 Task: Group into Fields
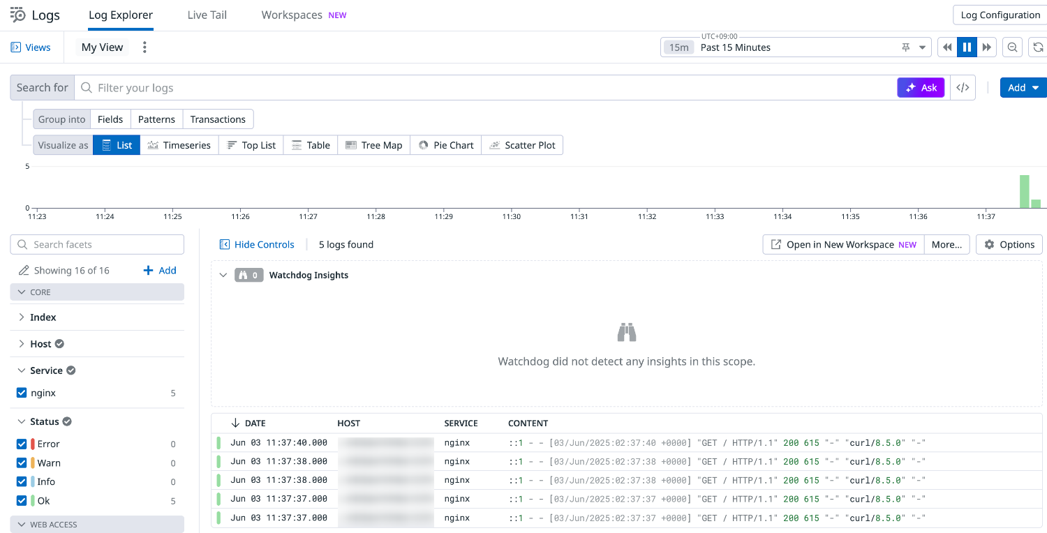pyautogui.click(x=110, y=119)
